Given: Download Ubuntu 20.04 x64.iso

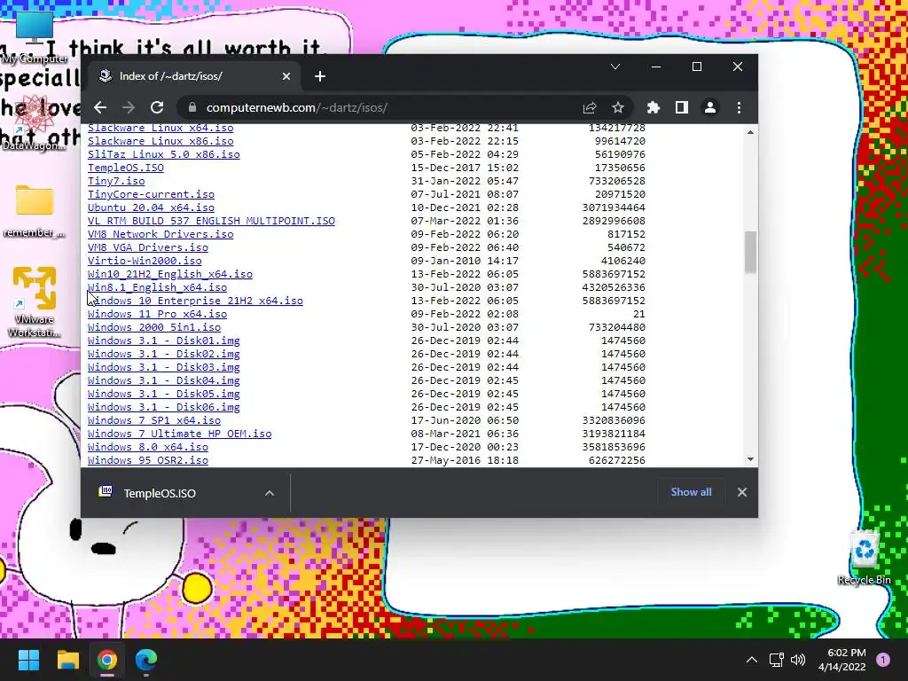Looking at the screenshot, I should 151,207.
